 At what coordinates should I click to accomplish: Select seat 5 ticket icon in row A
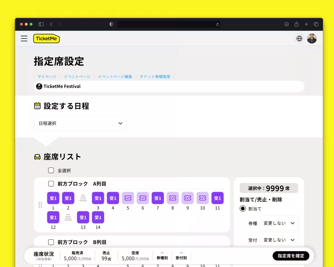(x=128, y=198)
